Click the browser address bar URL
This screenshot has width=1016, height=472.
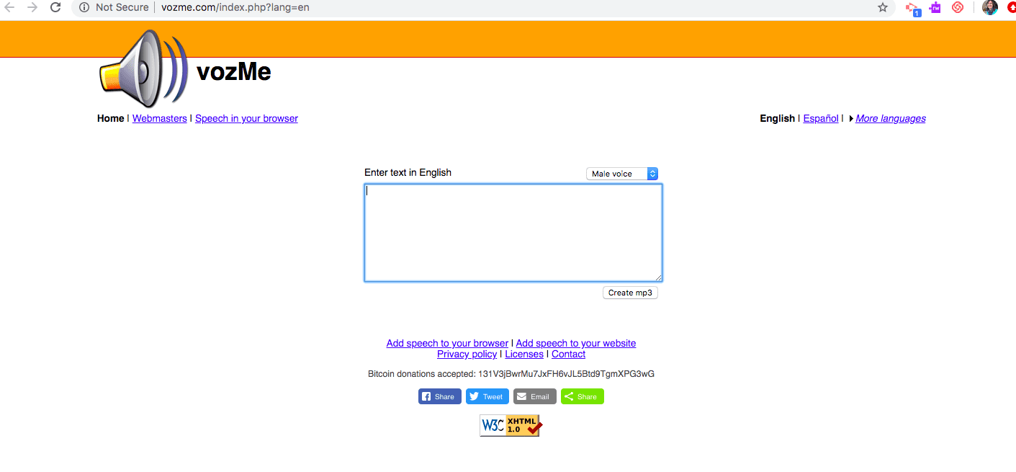235,7
